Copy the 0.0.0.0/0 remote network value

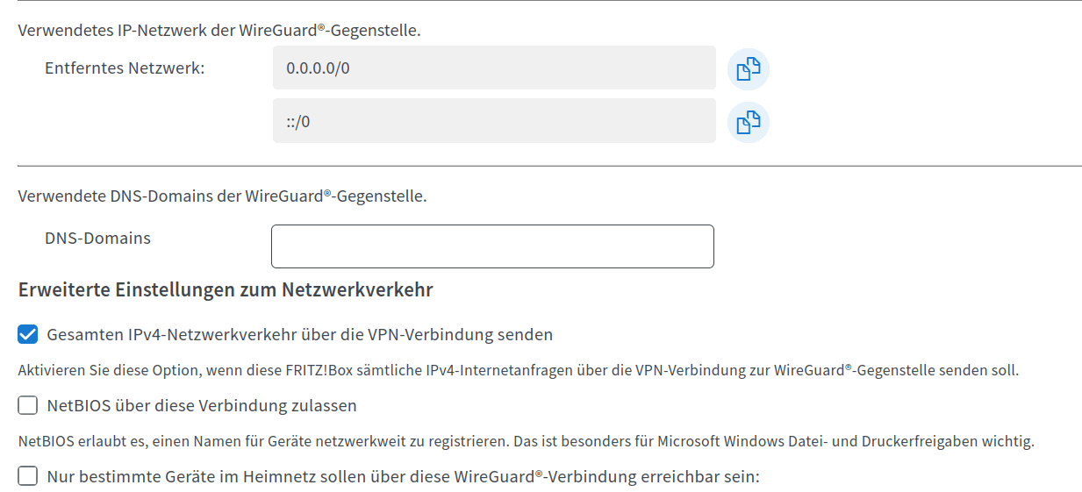pos(748,68)
